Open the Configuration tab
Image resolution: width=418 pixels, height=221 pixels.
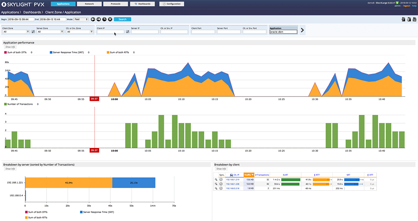[172, 4]
